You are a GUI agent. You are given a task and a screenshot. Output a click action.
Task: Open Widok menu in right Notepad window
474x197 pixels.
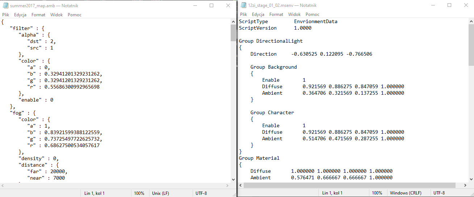coord(294,14)
